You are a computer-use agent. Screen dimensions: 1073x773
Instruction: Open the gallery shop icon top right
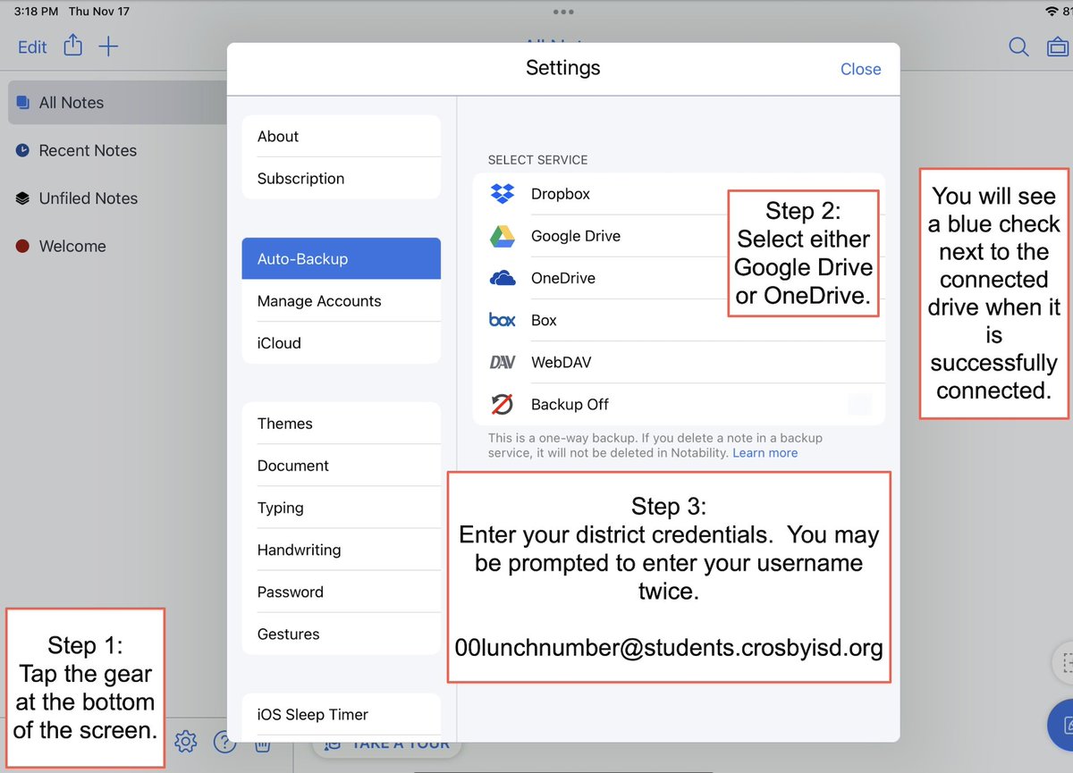pos(1057,47)
